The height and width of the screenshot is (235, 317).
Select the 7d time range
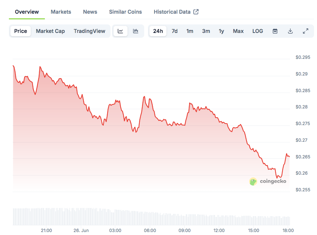175,31
